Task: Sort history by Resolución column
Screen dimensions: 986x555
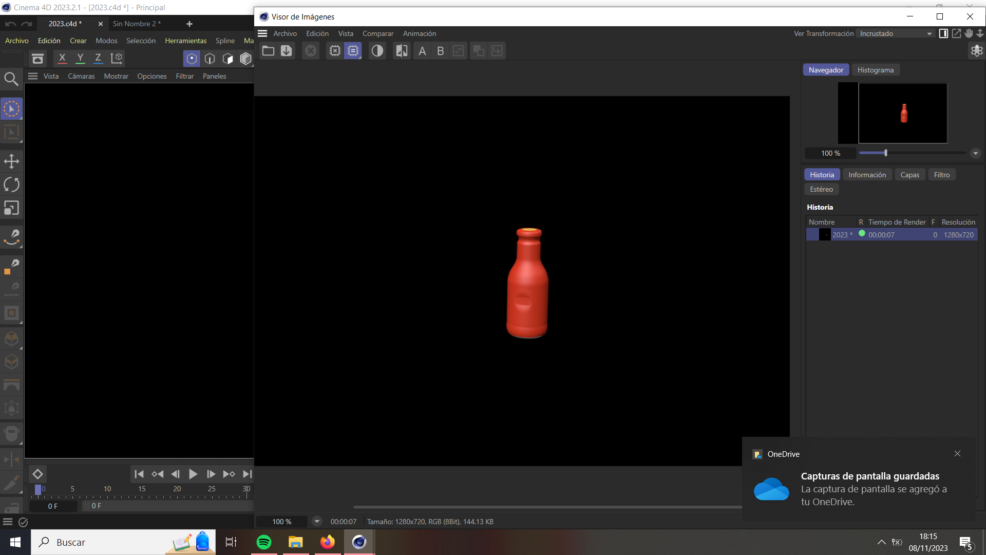Action: pos(958,222)
